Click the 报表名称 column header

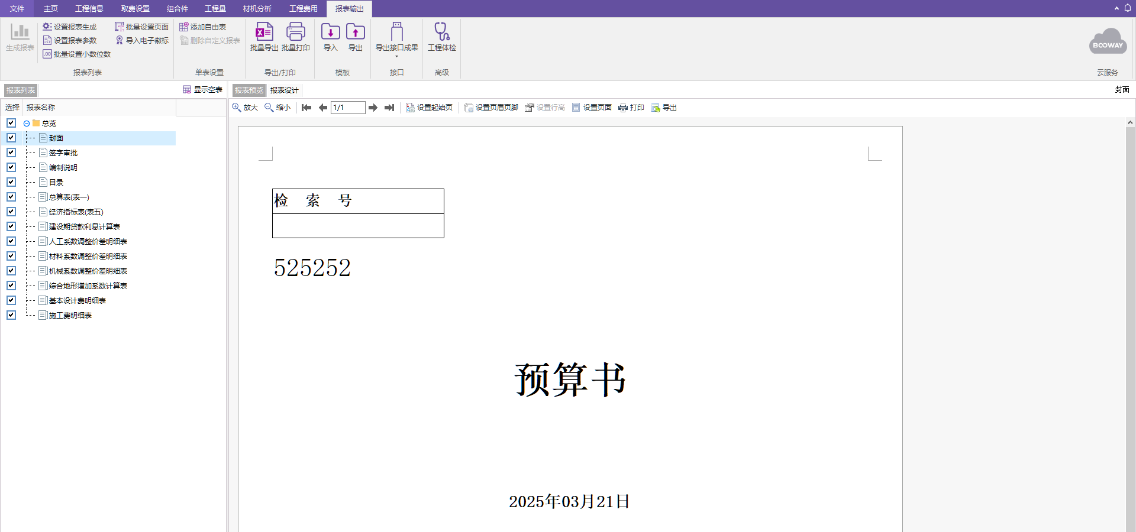(x=99, y=108)
